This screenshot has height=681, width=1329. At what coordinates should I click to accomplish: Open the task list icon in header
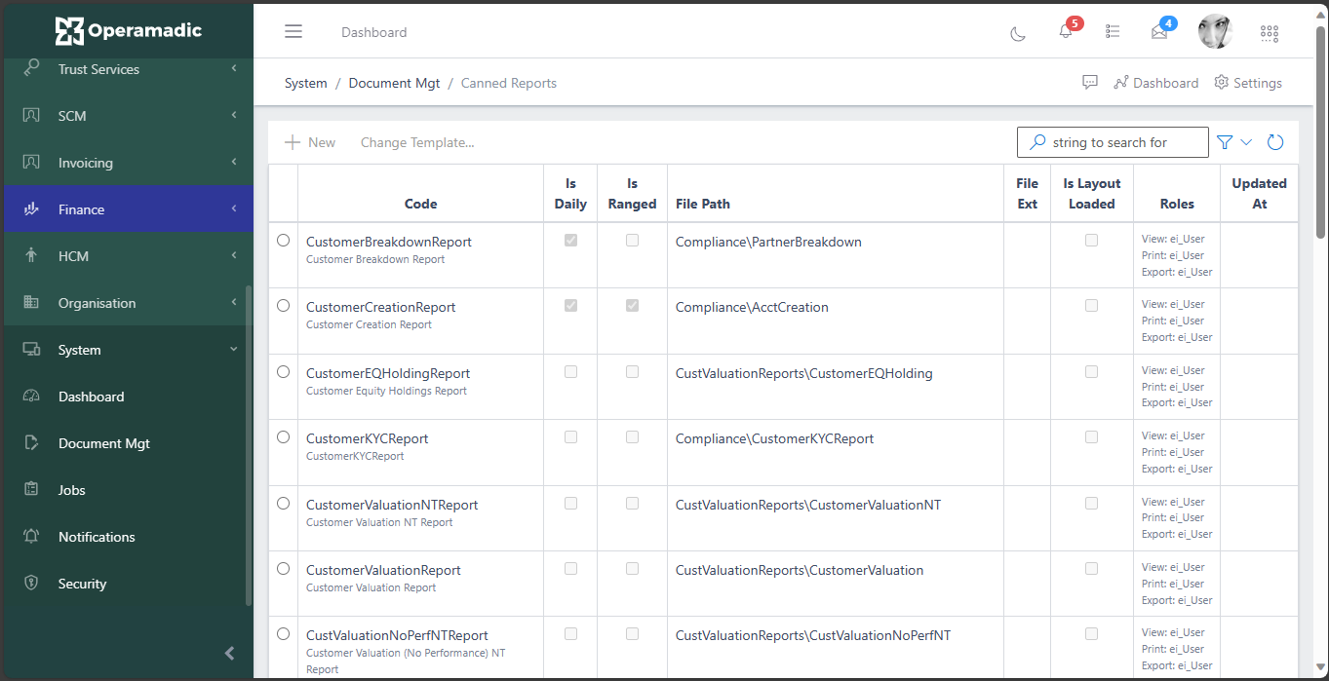tap(1113, 32)
